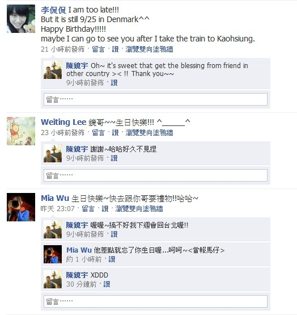Open 李佩佩's profile picture
Viewport: 297px width, 315px height.
tap(21, 19)
